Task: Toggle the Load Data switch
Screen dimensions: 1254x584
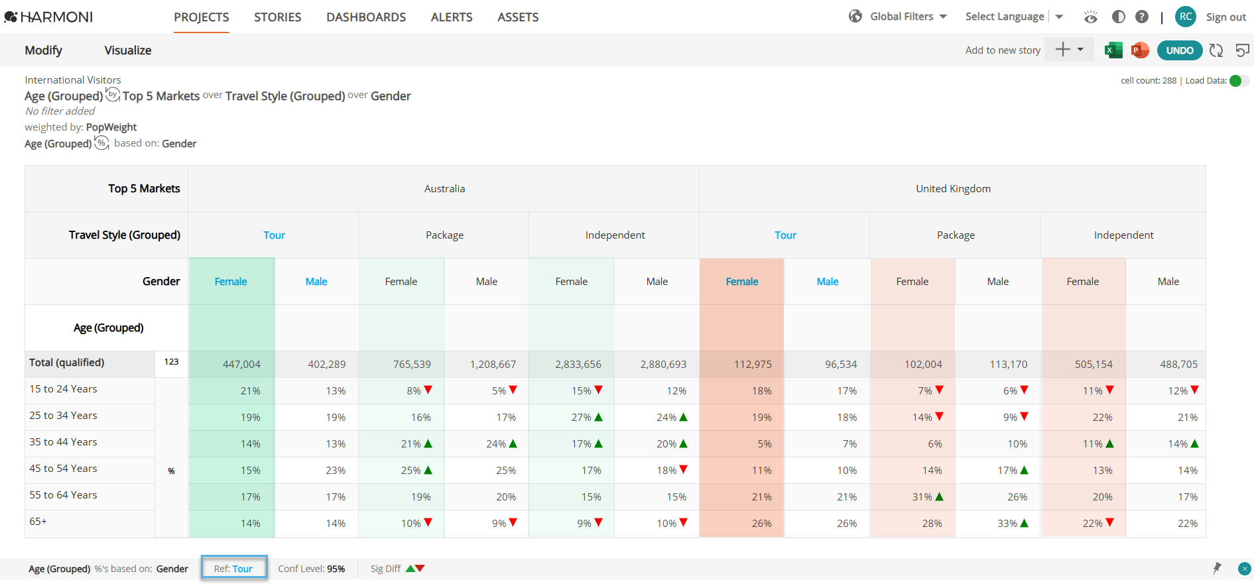Action: point(1239,81)
